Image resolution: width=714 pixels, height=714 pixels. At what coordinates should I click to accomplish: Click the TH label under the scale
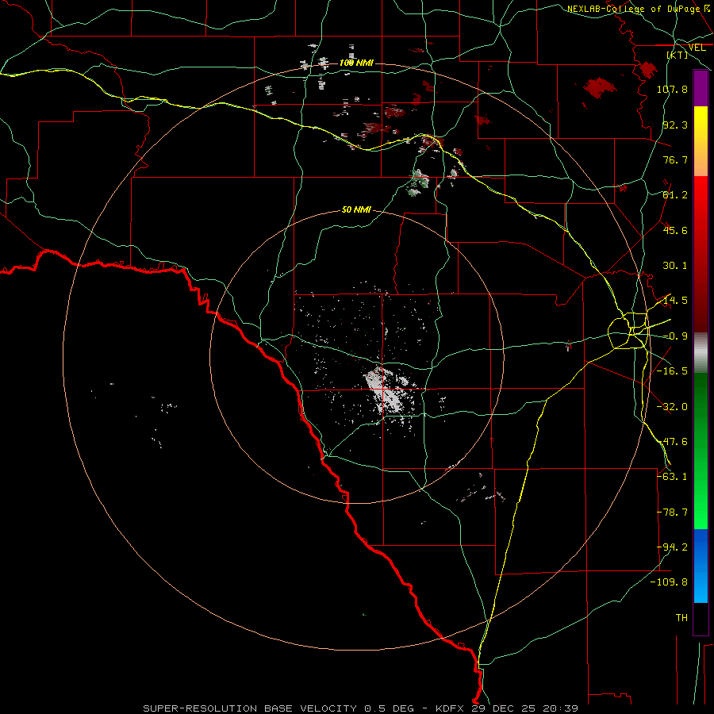tap(681, 618)
